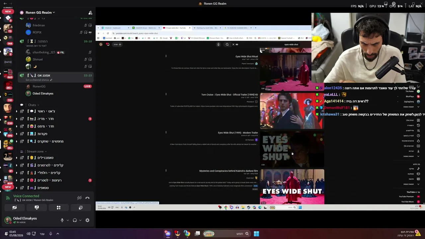Open the Ronen GG Realm server menu

(40, 13)
